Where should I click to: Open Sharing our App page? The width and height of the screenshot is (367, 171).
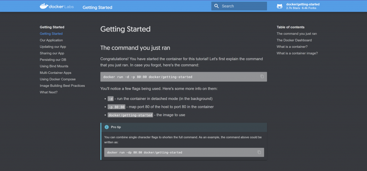pyautogui.click(x=52, y=53)
